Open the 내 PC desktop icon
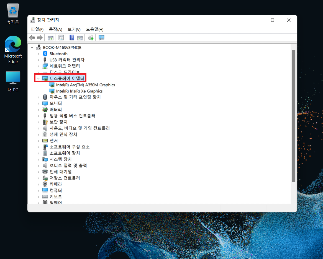The image size is (323, 259). click(13, 81)
